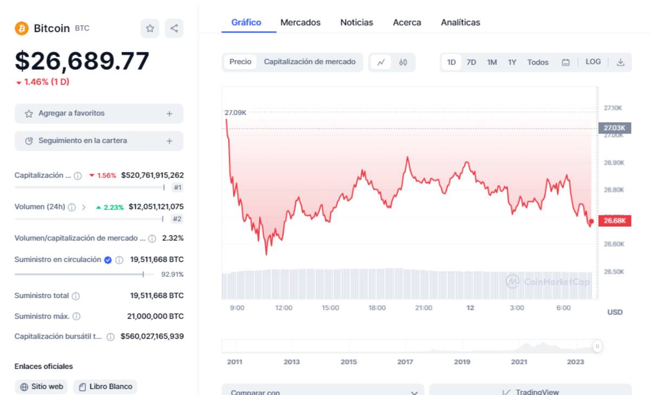This screenshot has width=650, height=395.
Task: Click the Bitcoin orange logo icon
Action: coord(22,29)
